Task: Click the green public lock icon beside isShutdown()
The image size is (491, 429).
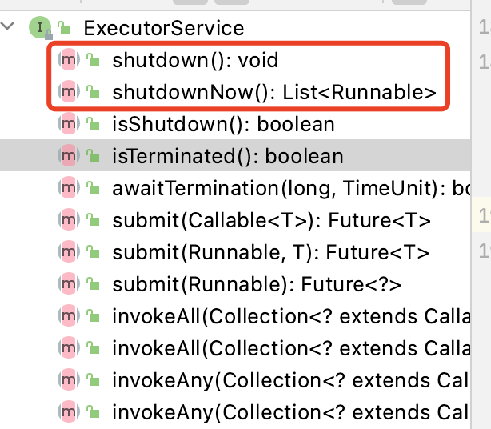Action: tap(93, 124)
